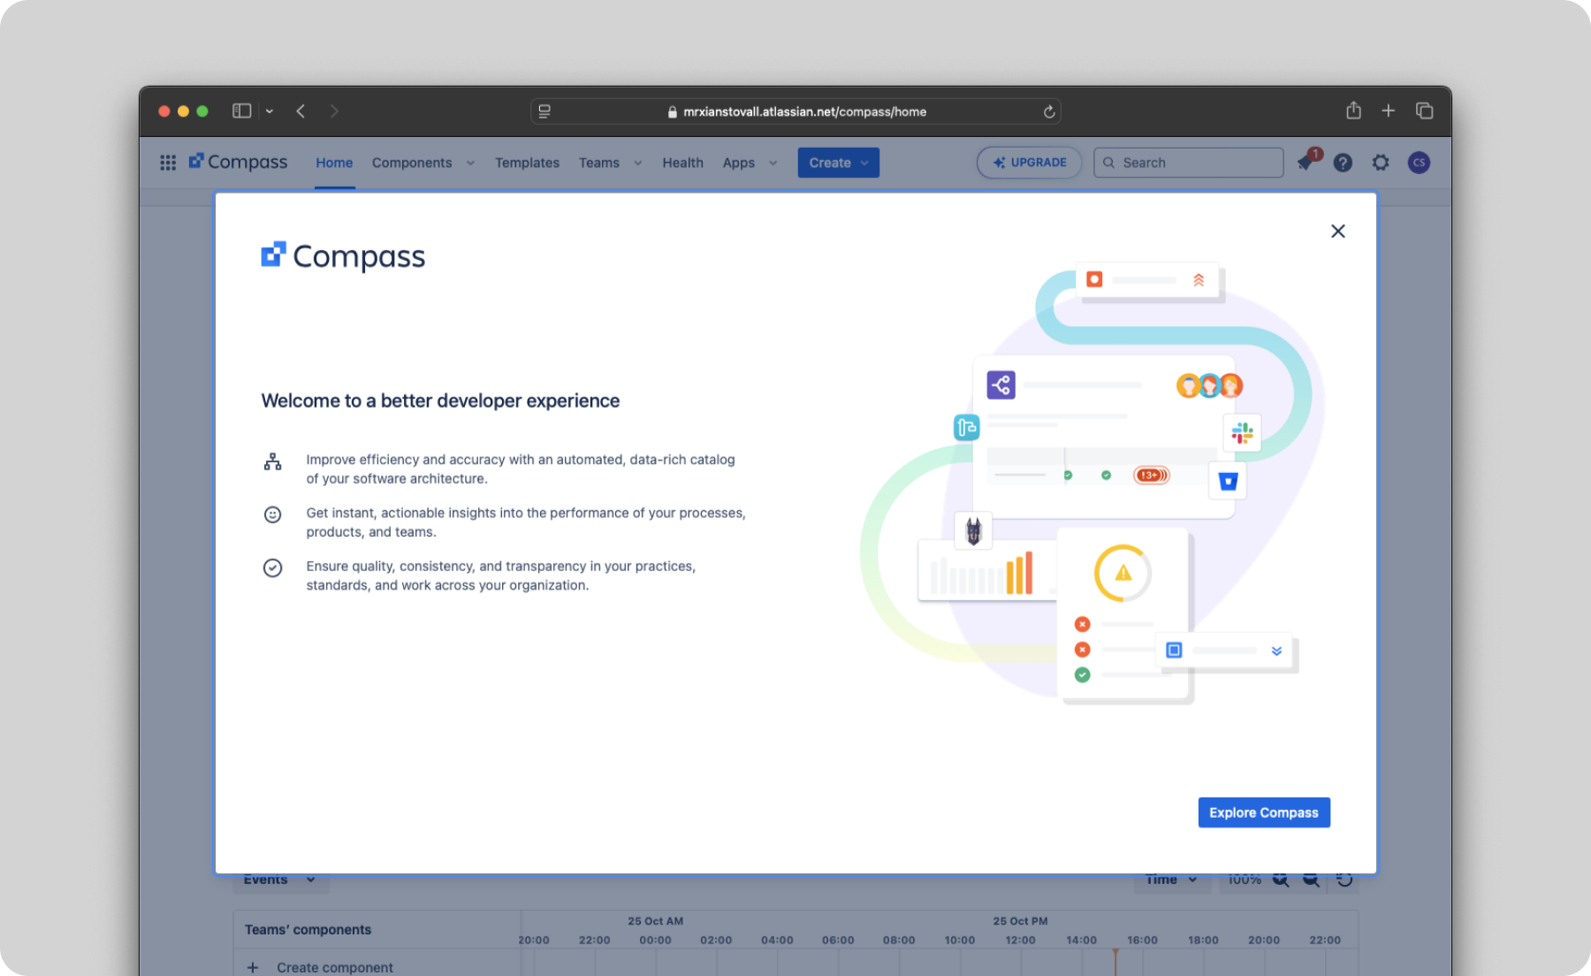Screen dimensions: 1591x976
Task: Click the zoom in magnifier icon
Action: coord(1280,880)
